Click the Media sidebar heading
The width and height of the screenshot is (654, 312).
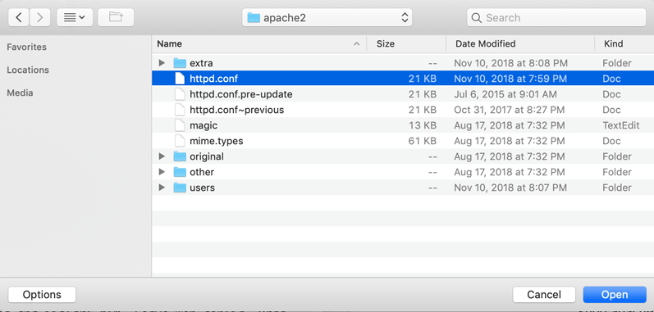point(20,93)
